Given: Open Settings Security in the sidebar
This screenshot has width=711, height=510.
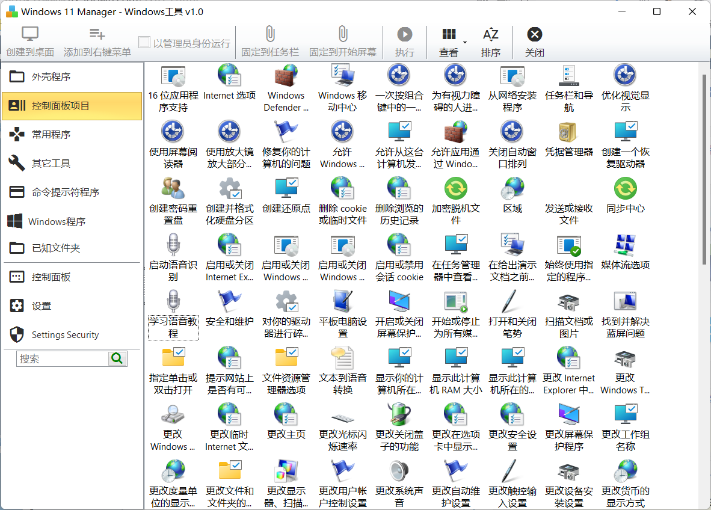Looking at the screenshot, I should click(72, 334).
